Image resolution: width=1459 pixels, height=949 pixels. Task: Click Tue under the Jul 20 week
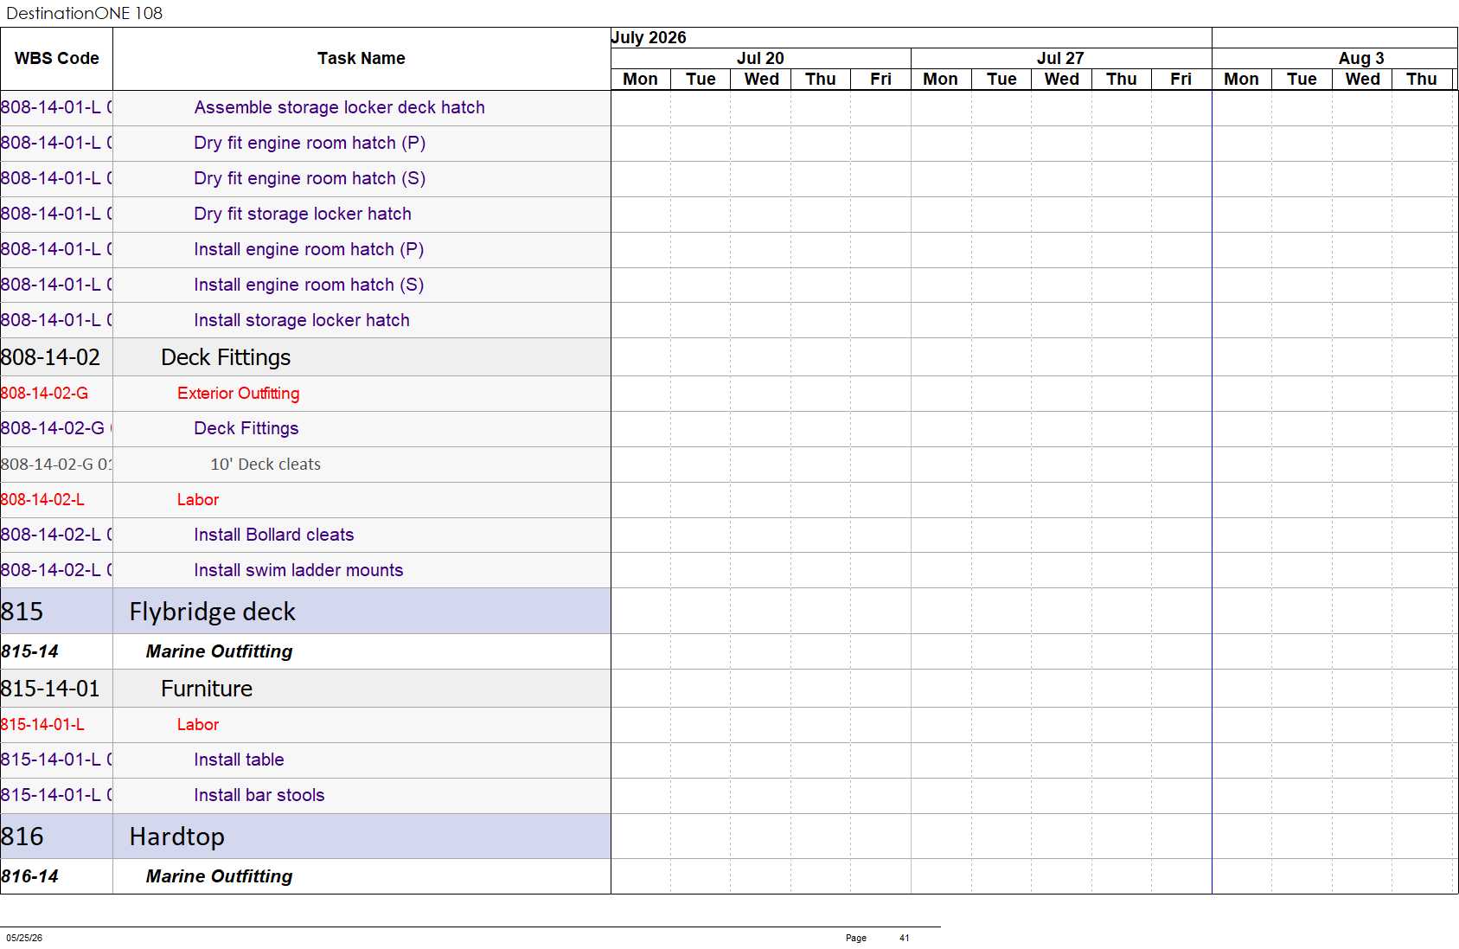pyautogui.click(x=701, y=80)
